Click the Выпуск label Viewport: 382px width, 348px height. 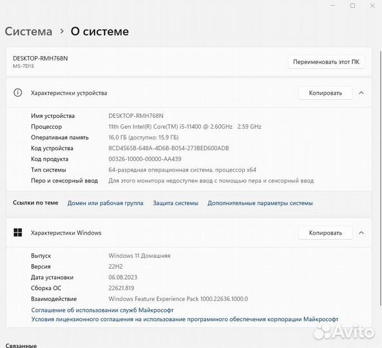click(41, 256)
